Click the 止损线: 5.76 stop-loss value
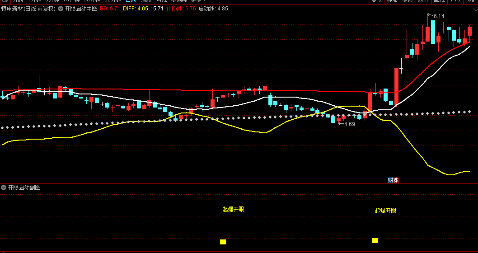The height and width of the screenshot is (253, 478). pos(181,9)
